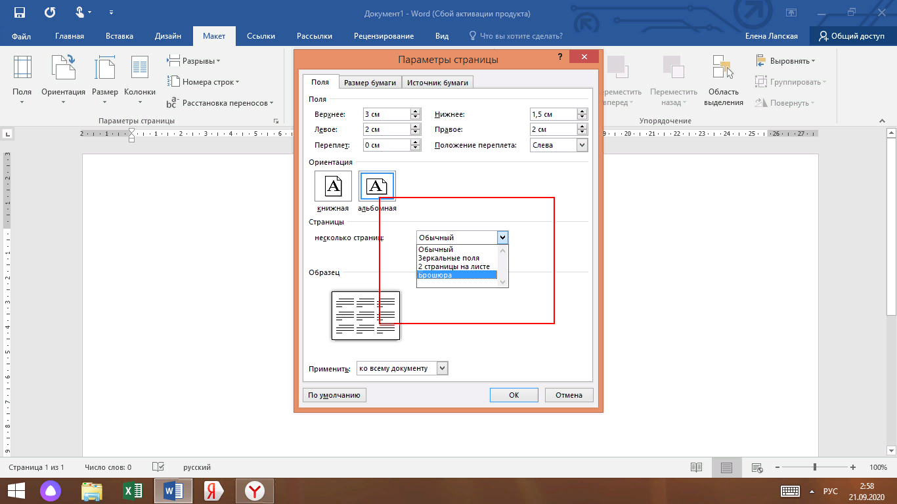Click the Правое margin field
Viewport: 897px width, 504px height.
click(x=553, y=130)
